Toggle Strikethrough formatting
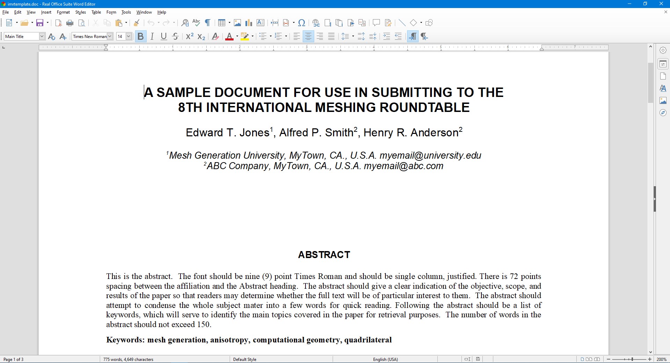Viewport: 670px width, 363px height. pyautogui.click(x=175, y=36)
